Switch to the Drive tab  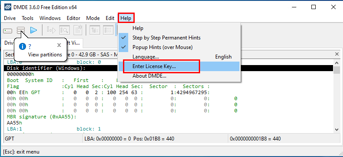tap(9, 43)
